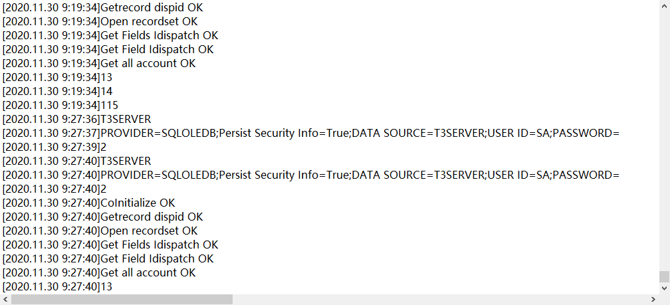Click the log line showing value 115

tap(60, 105)
